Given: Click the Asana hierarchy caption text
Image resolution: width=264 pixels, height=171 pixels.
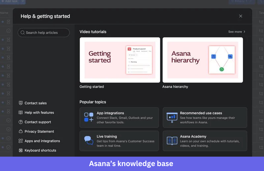Looking at the screenshot, I should pos(175,87).
